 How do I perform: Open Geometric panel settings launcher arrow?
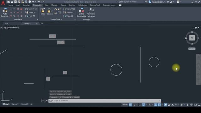click(x=37, y=20)
